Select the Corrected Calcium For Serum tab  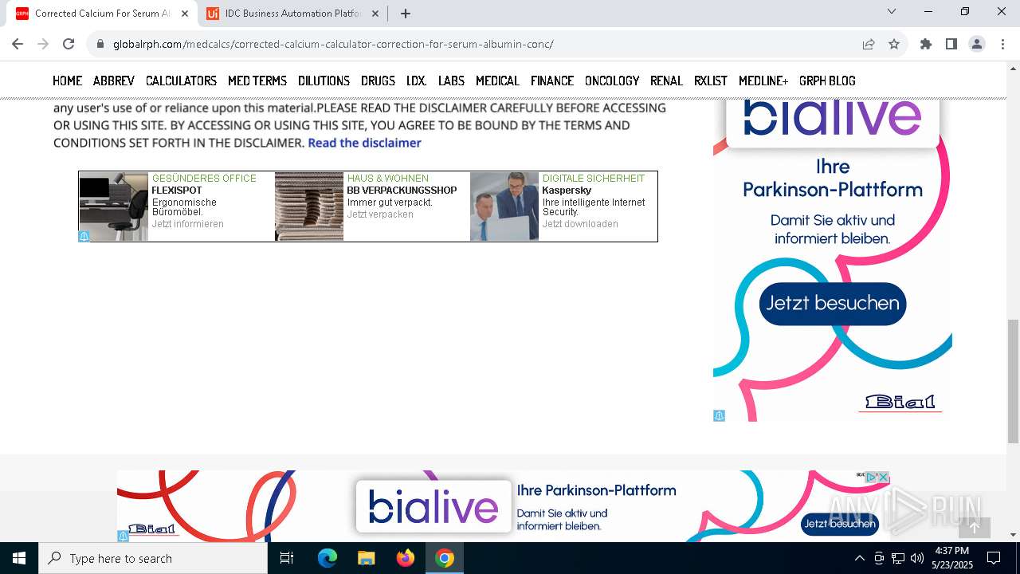102,13
